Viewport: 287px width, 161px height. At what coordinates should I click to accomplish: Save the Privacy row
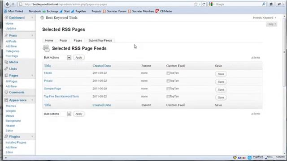pyautogui.click(x=221, y=82)
